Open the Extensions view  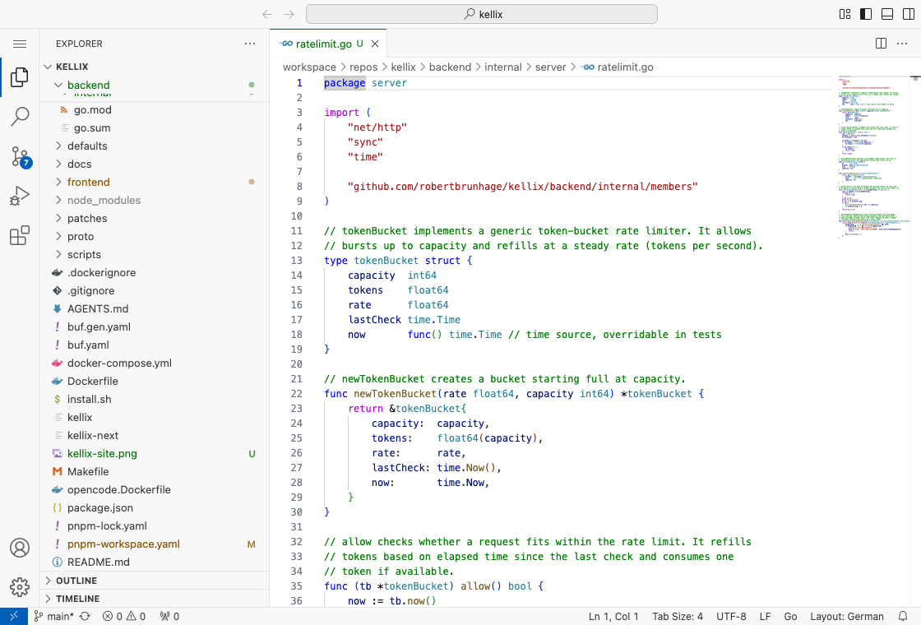pos(20,235)
